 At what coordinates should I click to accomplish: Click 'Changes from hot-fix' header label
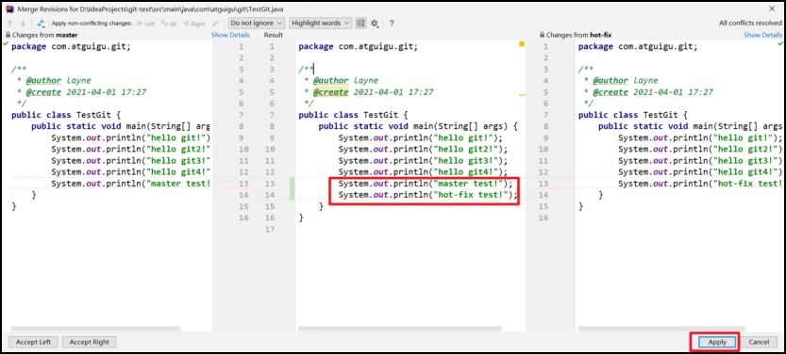coord(578,36)
